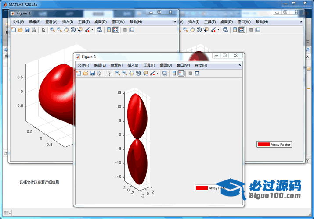Activate Rotate 3D tool in Figure 3
314x219 pixels.
(x=138, y=74)
